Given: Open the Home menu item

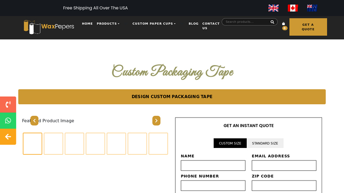Looking at the screenshot, I should tap(87, 24).
